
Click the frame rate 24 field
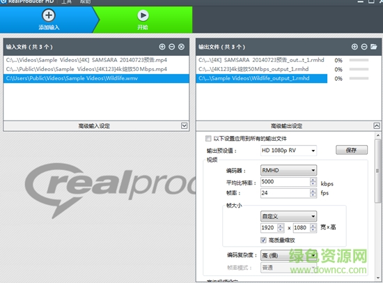pos(285,193)
